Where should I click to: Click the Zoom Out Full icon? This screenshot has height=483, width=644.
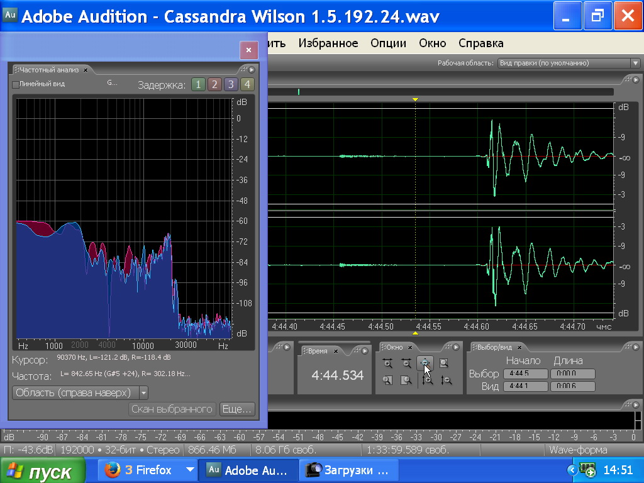tap(425, 363)
